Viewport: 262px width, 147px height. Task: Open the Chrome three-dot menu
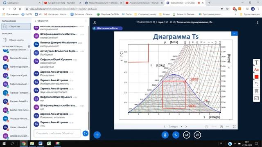point(258,9)
